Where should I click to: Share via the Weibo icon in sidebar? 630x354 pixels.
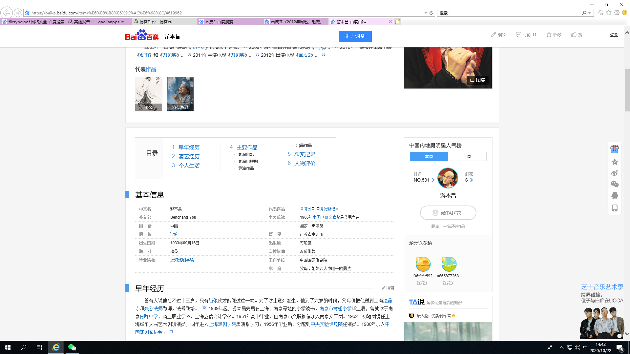point(615,173)
